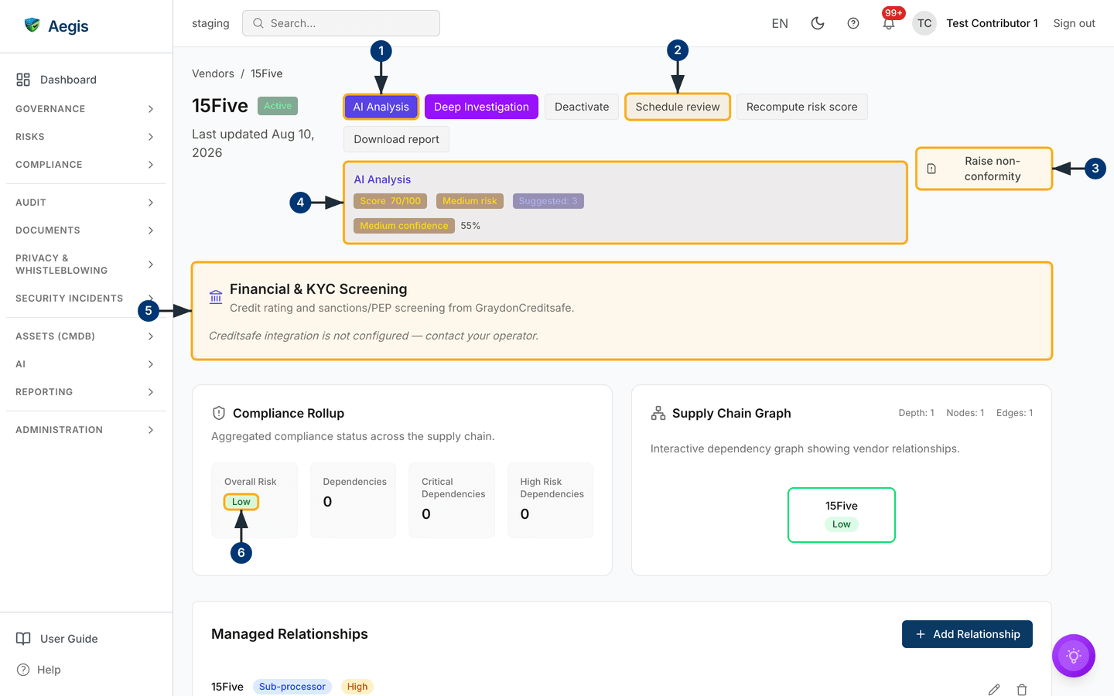The width and height of the screenshot is (1114, 696).
Task: Run AI Analysis button
Action: pyautogui.click(x=381, y=107)
